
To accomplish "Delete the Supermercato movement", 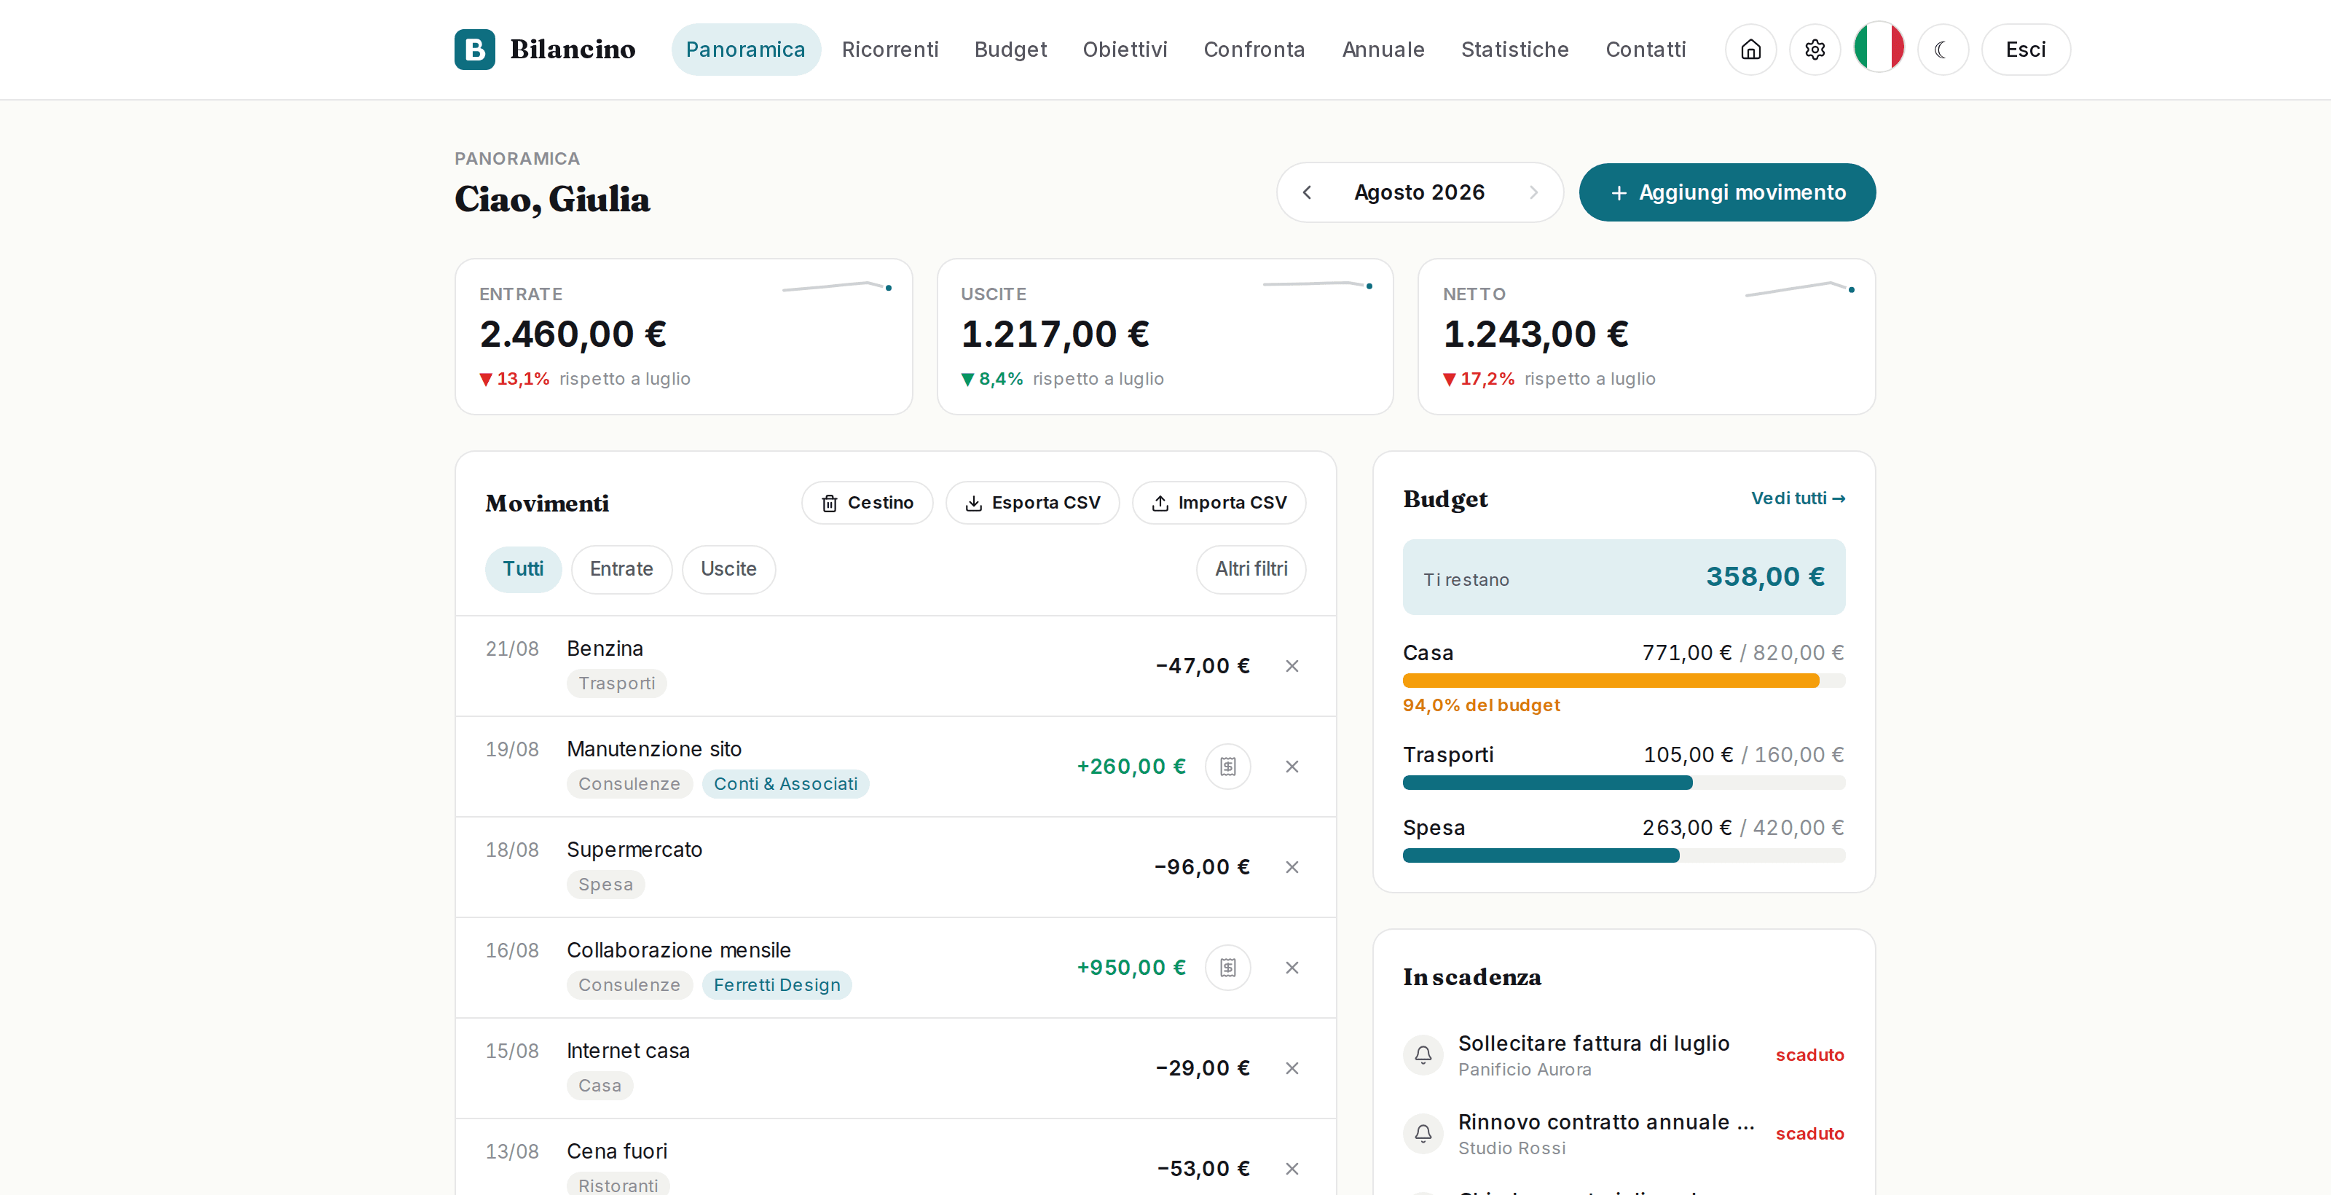I will click(x=1292, y=867).
